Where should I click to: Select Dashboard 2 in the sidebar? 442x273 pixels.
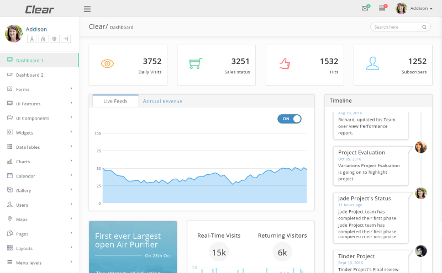click(39, 75)
